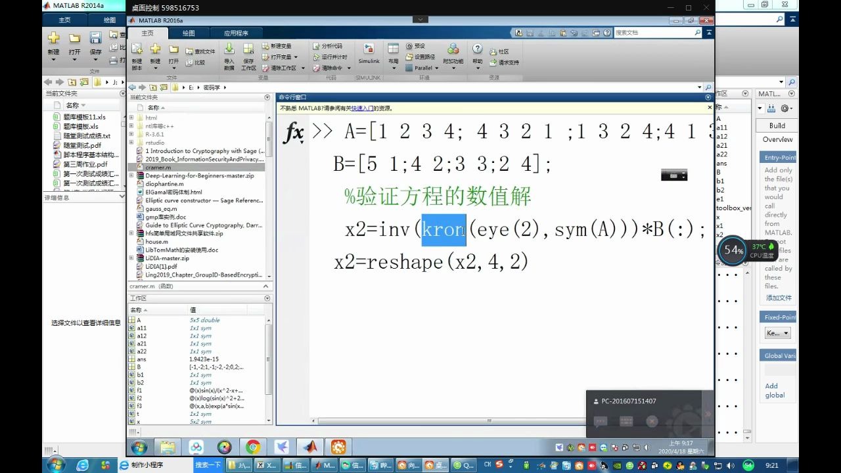Click 题库模板11.xls in R2014a file list
The image size is (841, 473).
pyautogui.click(x=84, y=117)
